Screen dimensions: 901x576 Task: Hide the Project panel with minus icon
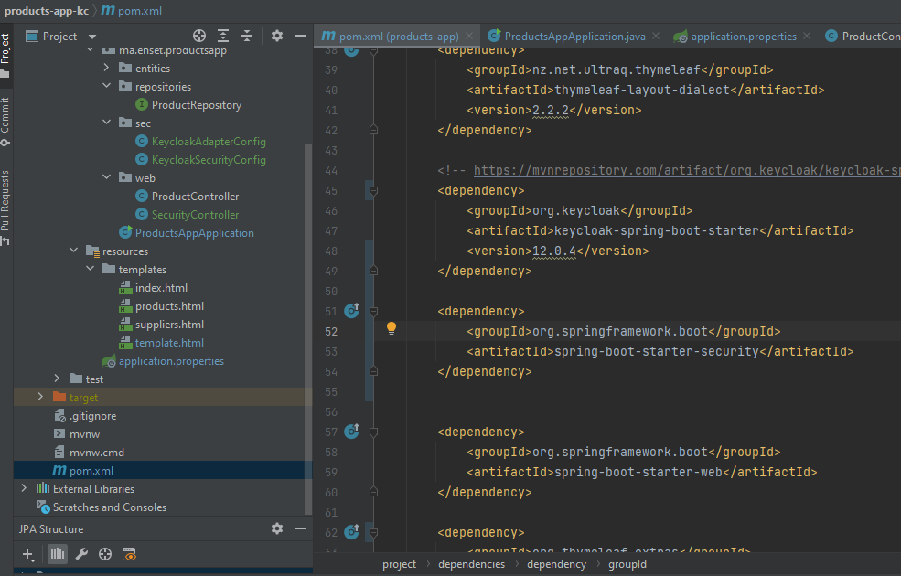pos(301,36)
